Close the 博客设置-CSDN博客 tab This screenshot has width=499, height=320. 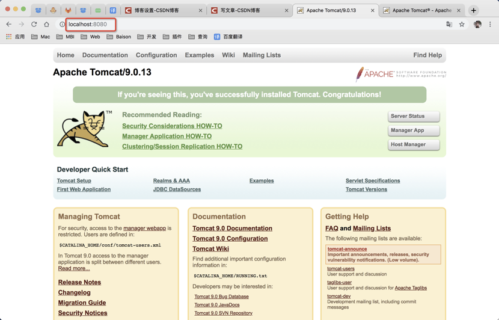pyautogui.click(x=200, y=10)
